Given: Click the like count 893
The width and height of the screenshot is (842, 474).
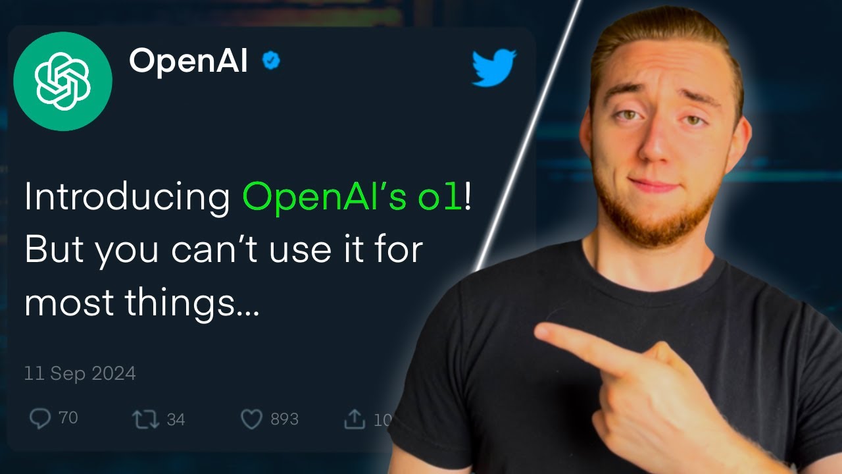Looking at the screenshot, I should (x=284, y=419).
